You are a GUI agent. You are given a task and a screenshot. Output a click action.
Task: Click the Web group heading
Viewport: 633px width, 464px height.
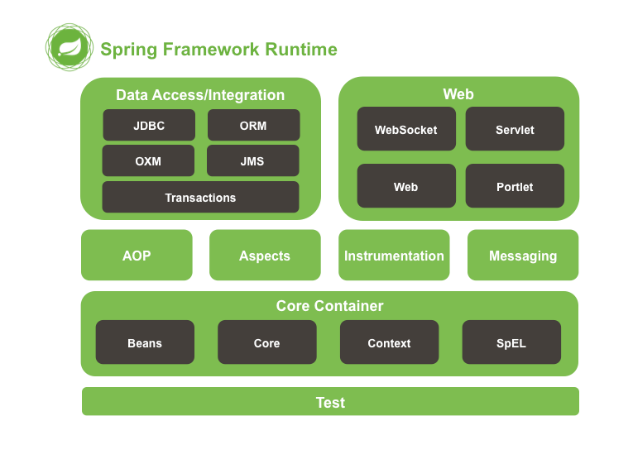click(x=458, y=94)
